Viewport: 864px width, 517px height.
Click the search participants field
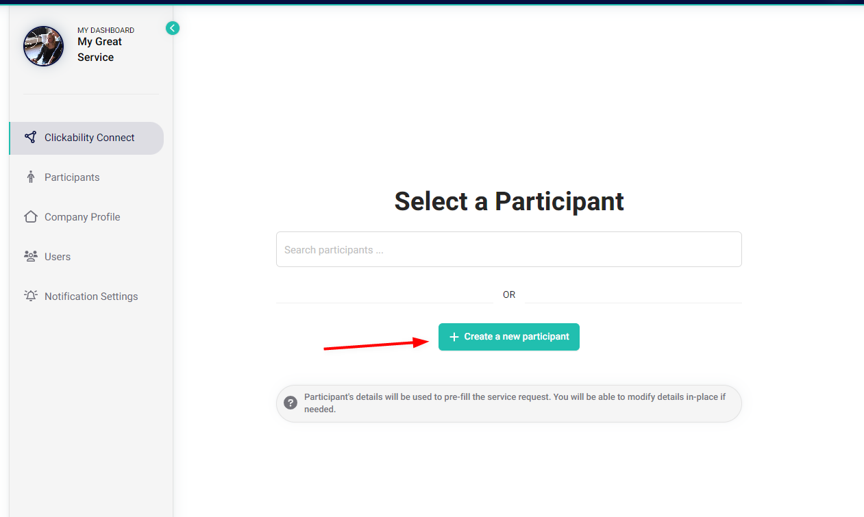(508, 249)
